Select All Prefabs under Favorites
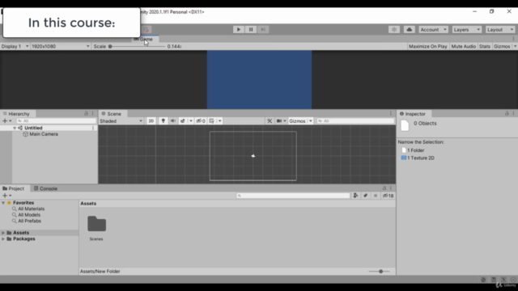Image resolution: width=518 pixels, height=291 pixels. (29, 221)
